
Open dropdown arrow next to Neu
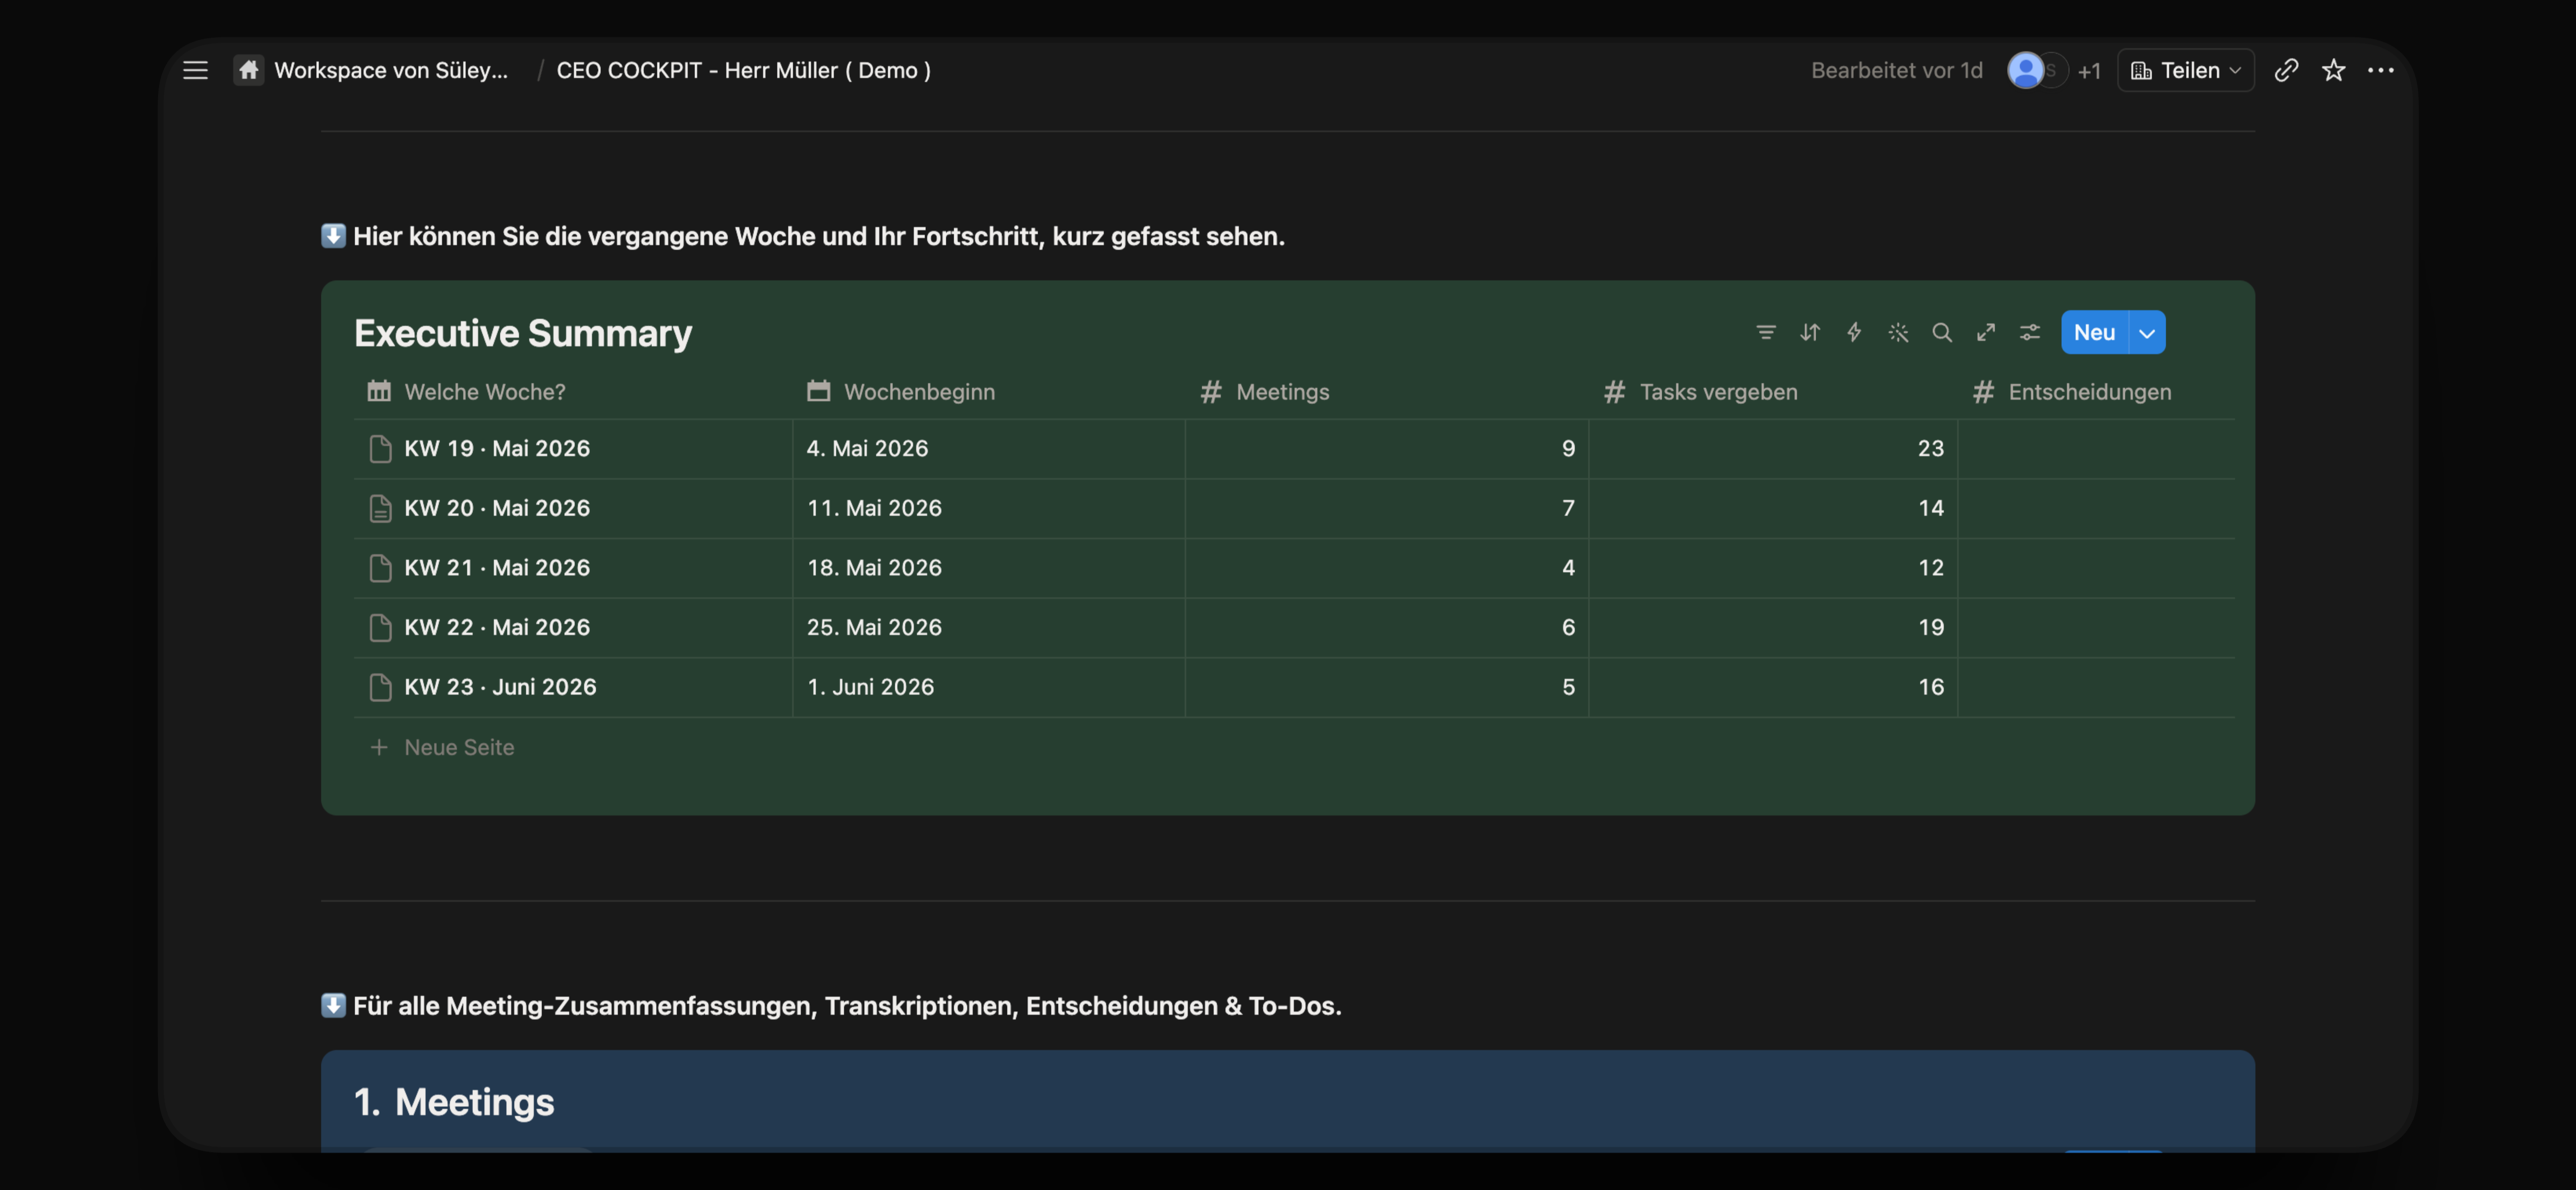tap(2147, 333)
